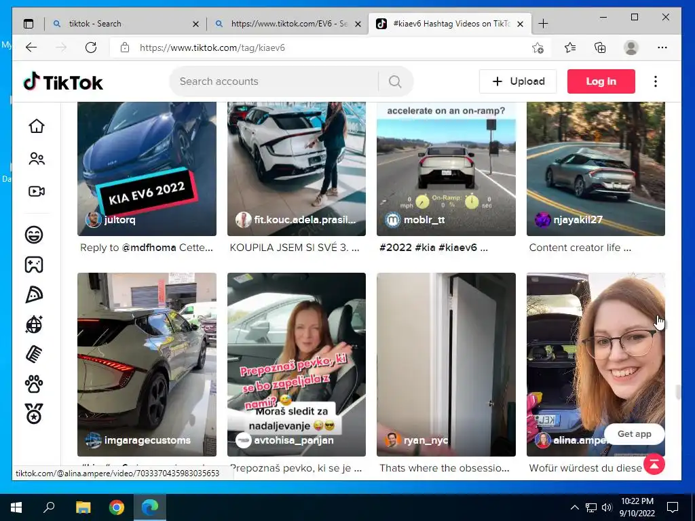Select the Gaming controller category icon

tap(34, 265)
